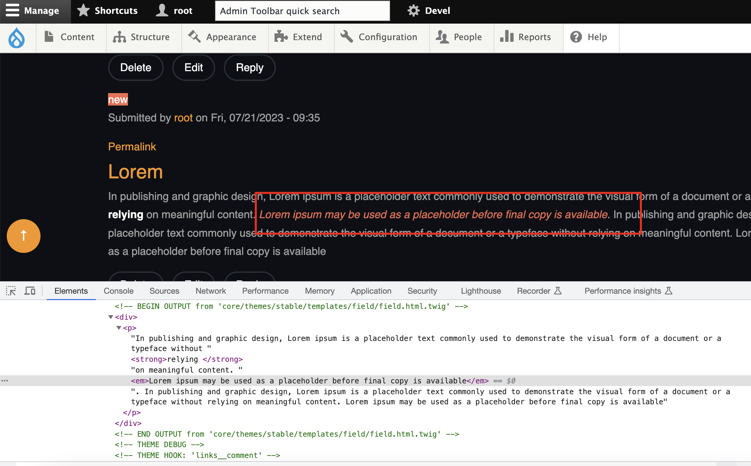Open People via the person icon
Screen dimensions: 751x466
coord(442,37)
